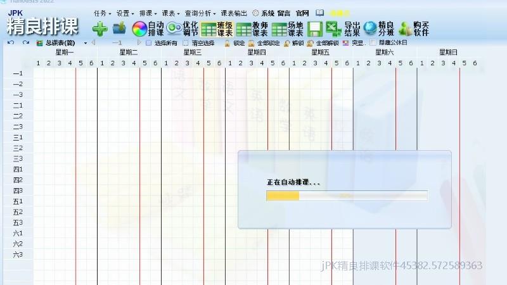
Task: Click 购买软件 purchase software
Action: [414, 28]
